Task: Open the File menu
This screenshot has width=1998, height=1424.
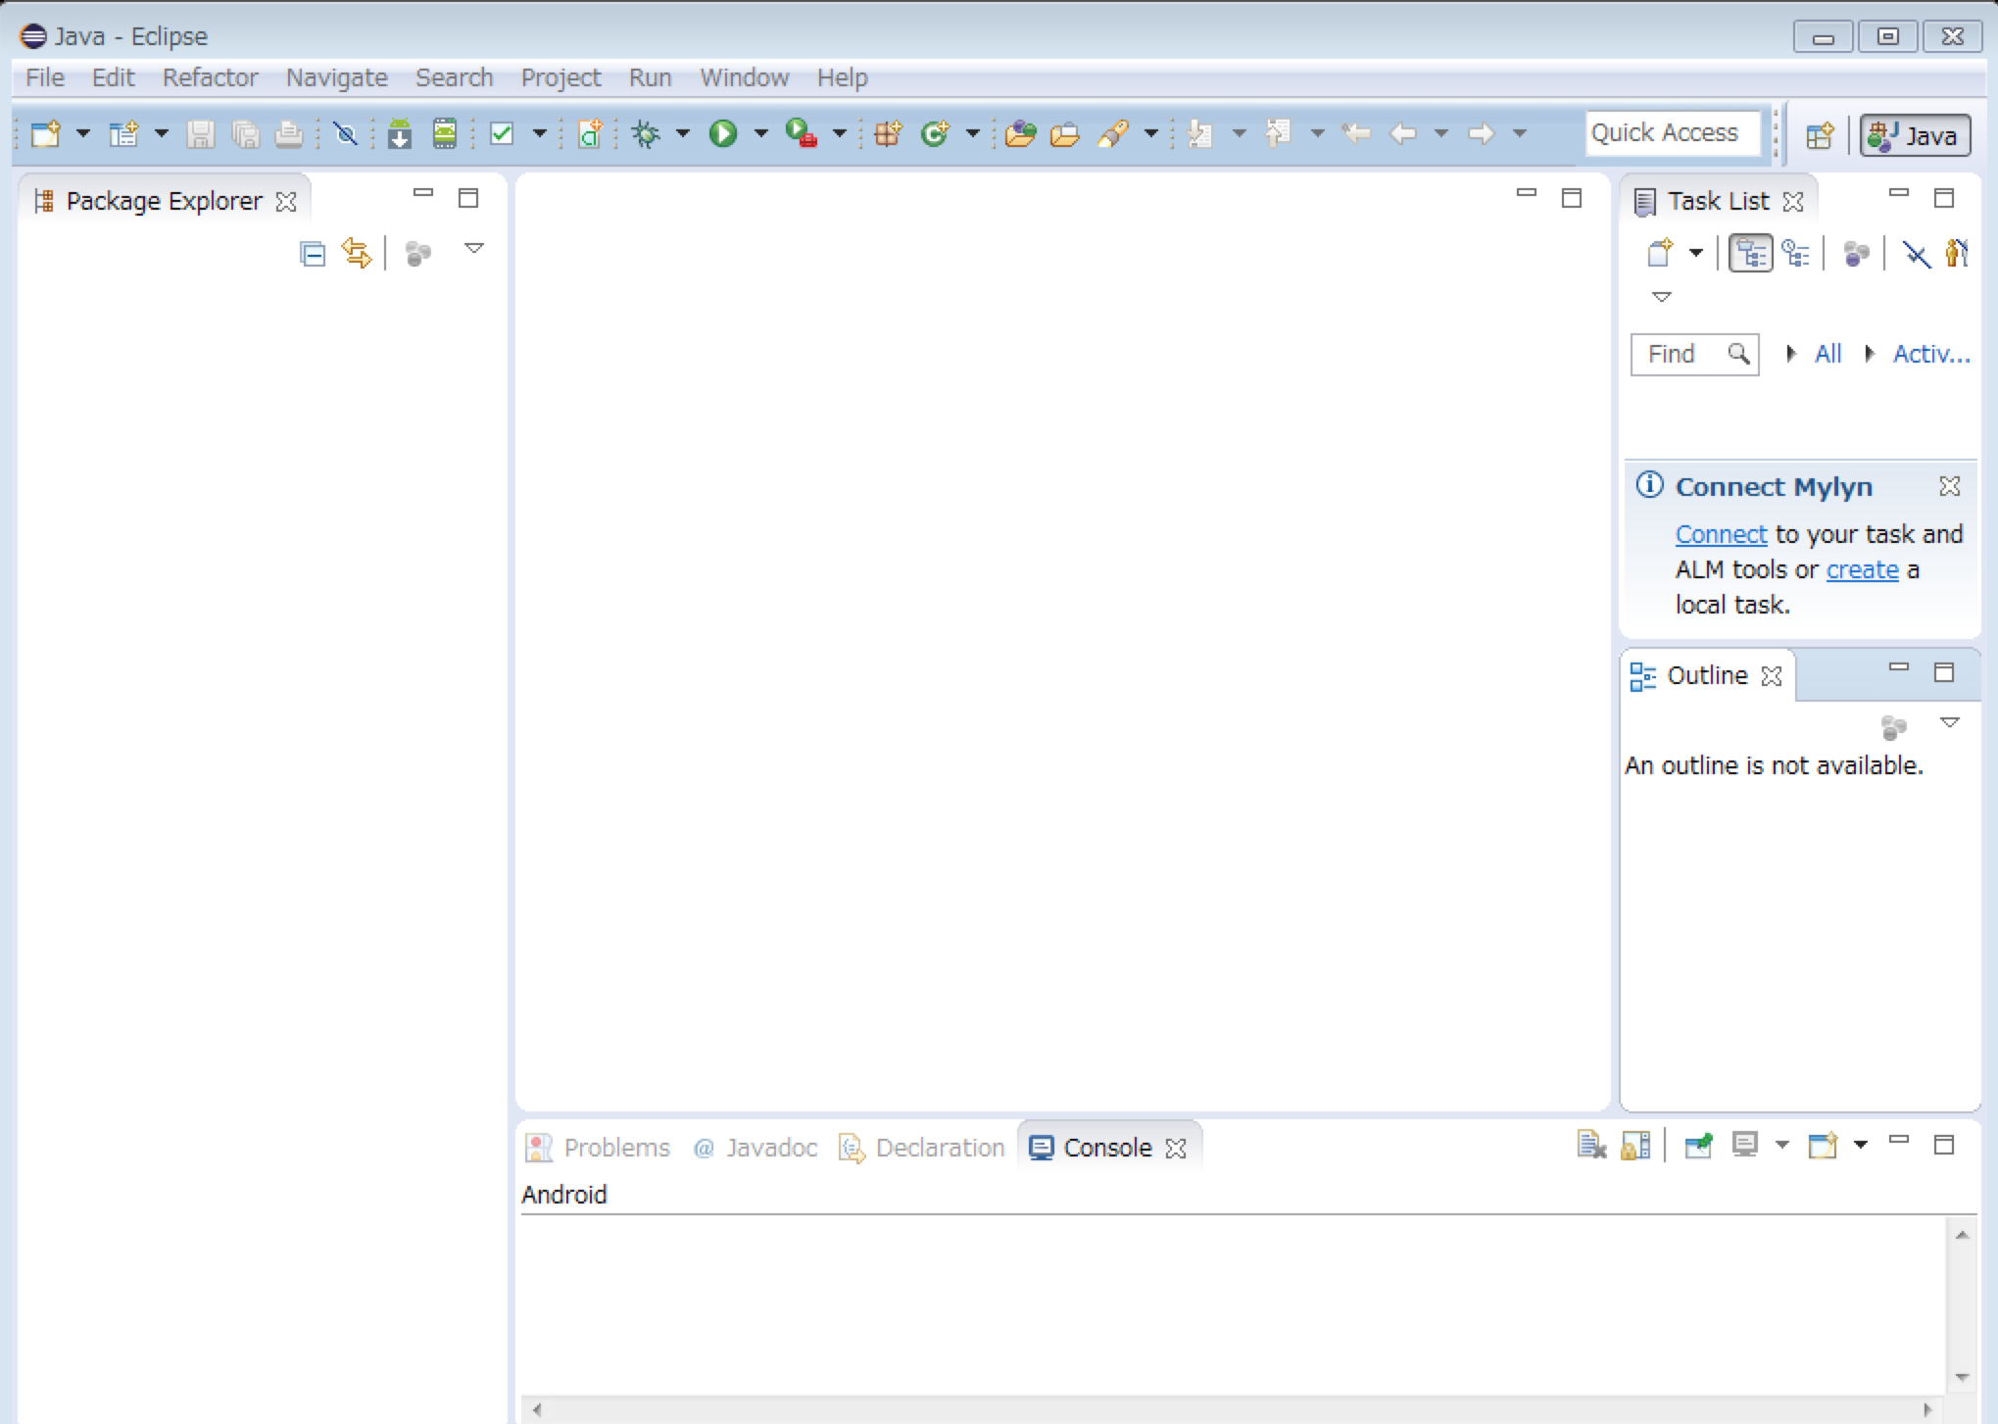Action: pos(45,77)
